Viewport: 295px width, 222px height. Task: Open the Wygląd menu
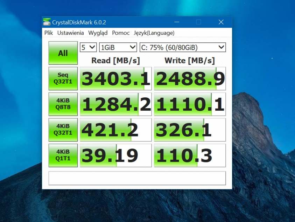(99, 33)
